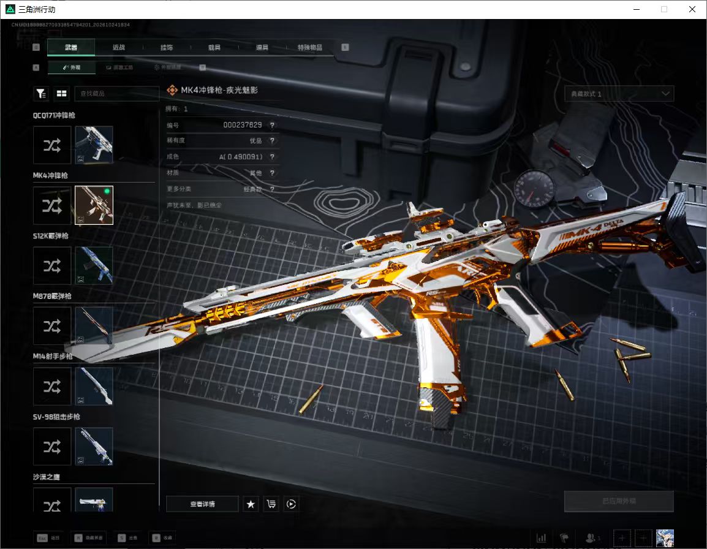707x549 pixels.
Task: Click the applied skin button at bottom right
Action: 619,501
